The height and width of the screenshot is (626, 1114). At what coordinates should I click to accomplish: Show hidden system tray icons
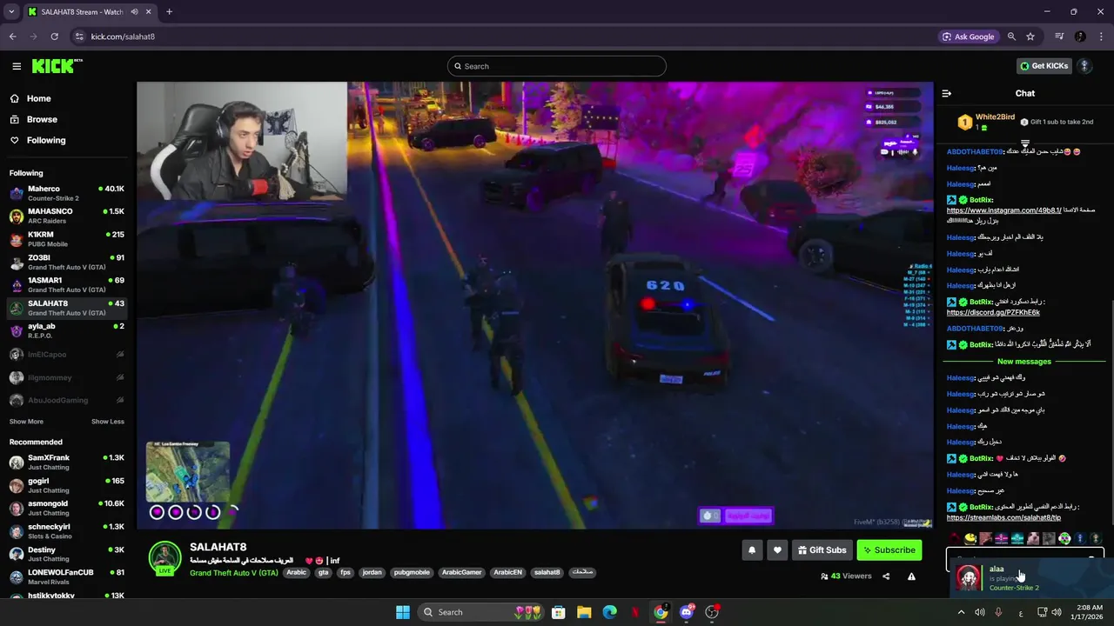coord(961,612)
